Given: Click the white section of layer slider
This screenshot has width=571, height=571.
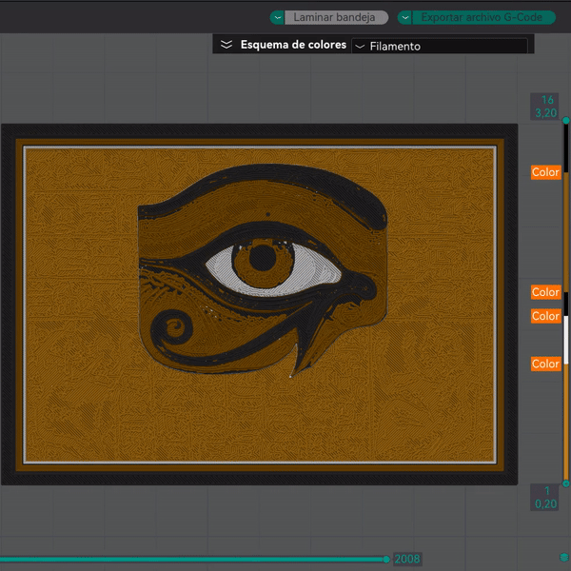Looking at the screenshot, I should [566, 339].
